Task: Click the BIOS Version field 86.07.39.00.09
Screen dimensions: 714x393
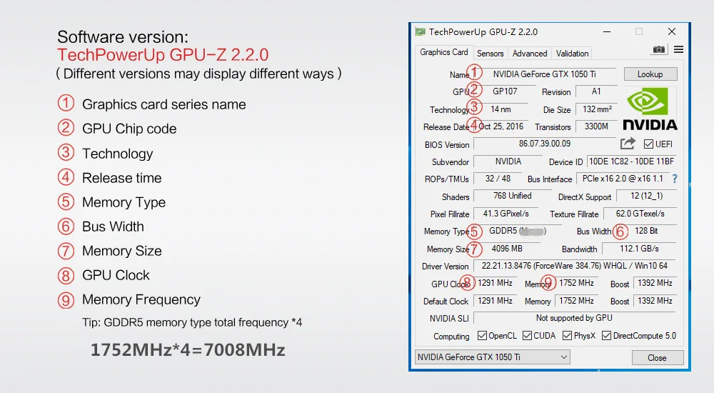Action: click(545, 144)
